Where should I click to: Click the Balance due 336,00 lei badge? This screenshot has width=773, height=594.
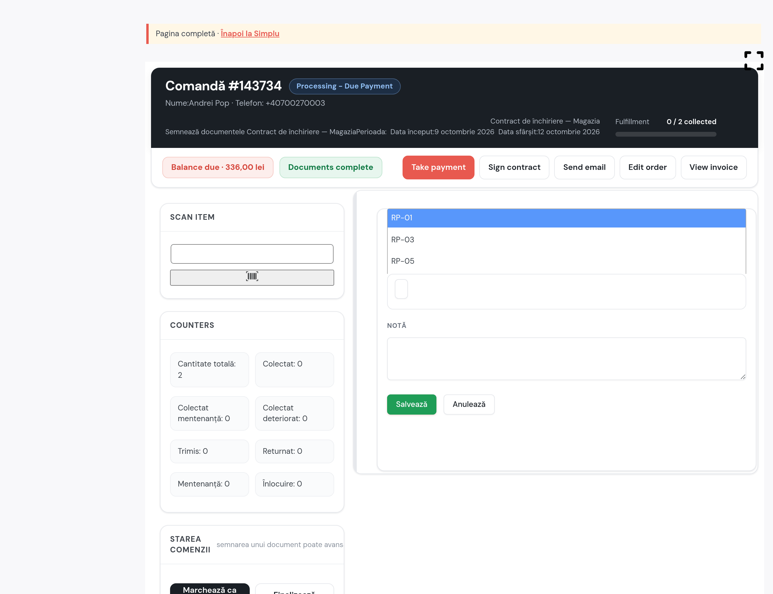[x=217, y=167]
